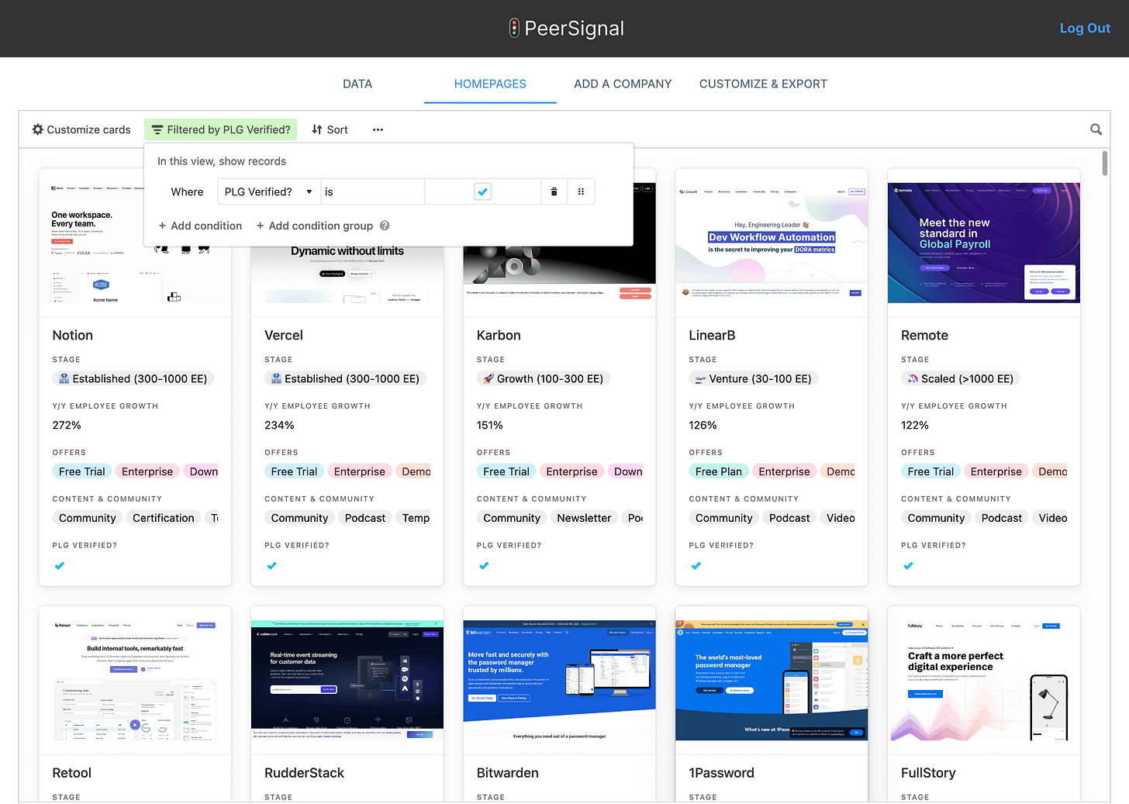This screenshot has width=1129, height=804.
Task: Open the ADD A COMPANY tab
Action: pyautogui.click(x=623, y=84)
